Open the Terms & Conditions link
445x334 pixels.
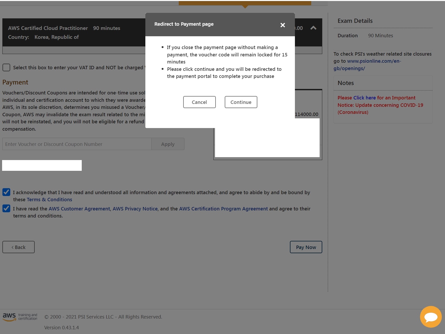tap(49, 199)
